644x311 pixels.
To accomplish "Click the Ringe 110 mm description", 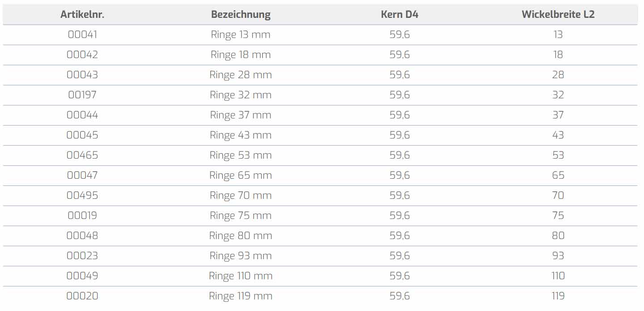I will [x=241, y=276].
